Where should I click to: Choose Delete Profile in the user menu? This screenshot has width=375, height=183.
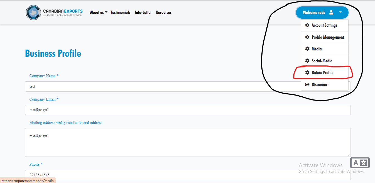[x=325, y=73]
